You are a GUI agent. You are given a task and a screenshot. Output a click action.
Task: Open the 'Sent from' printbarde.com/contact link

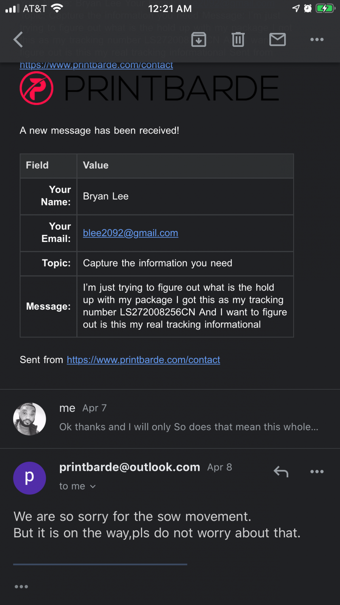144,360
